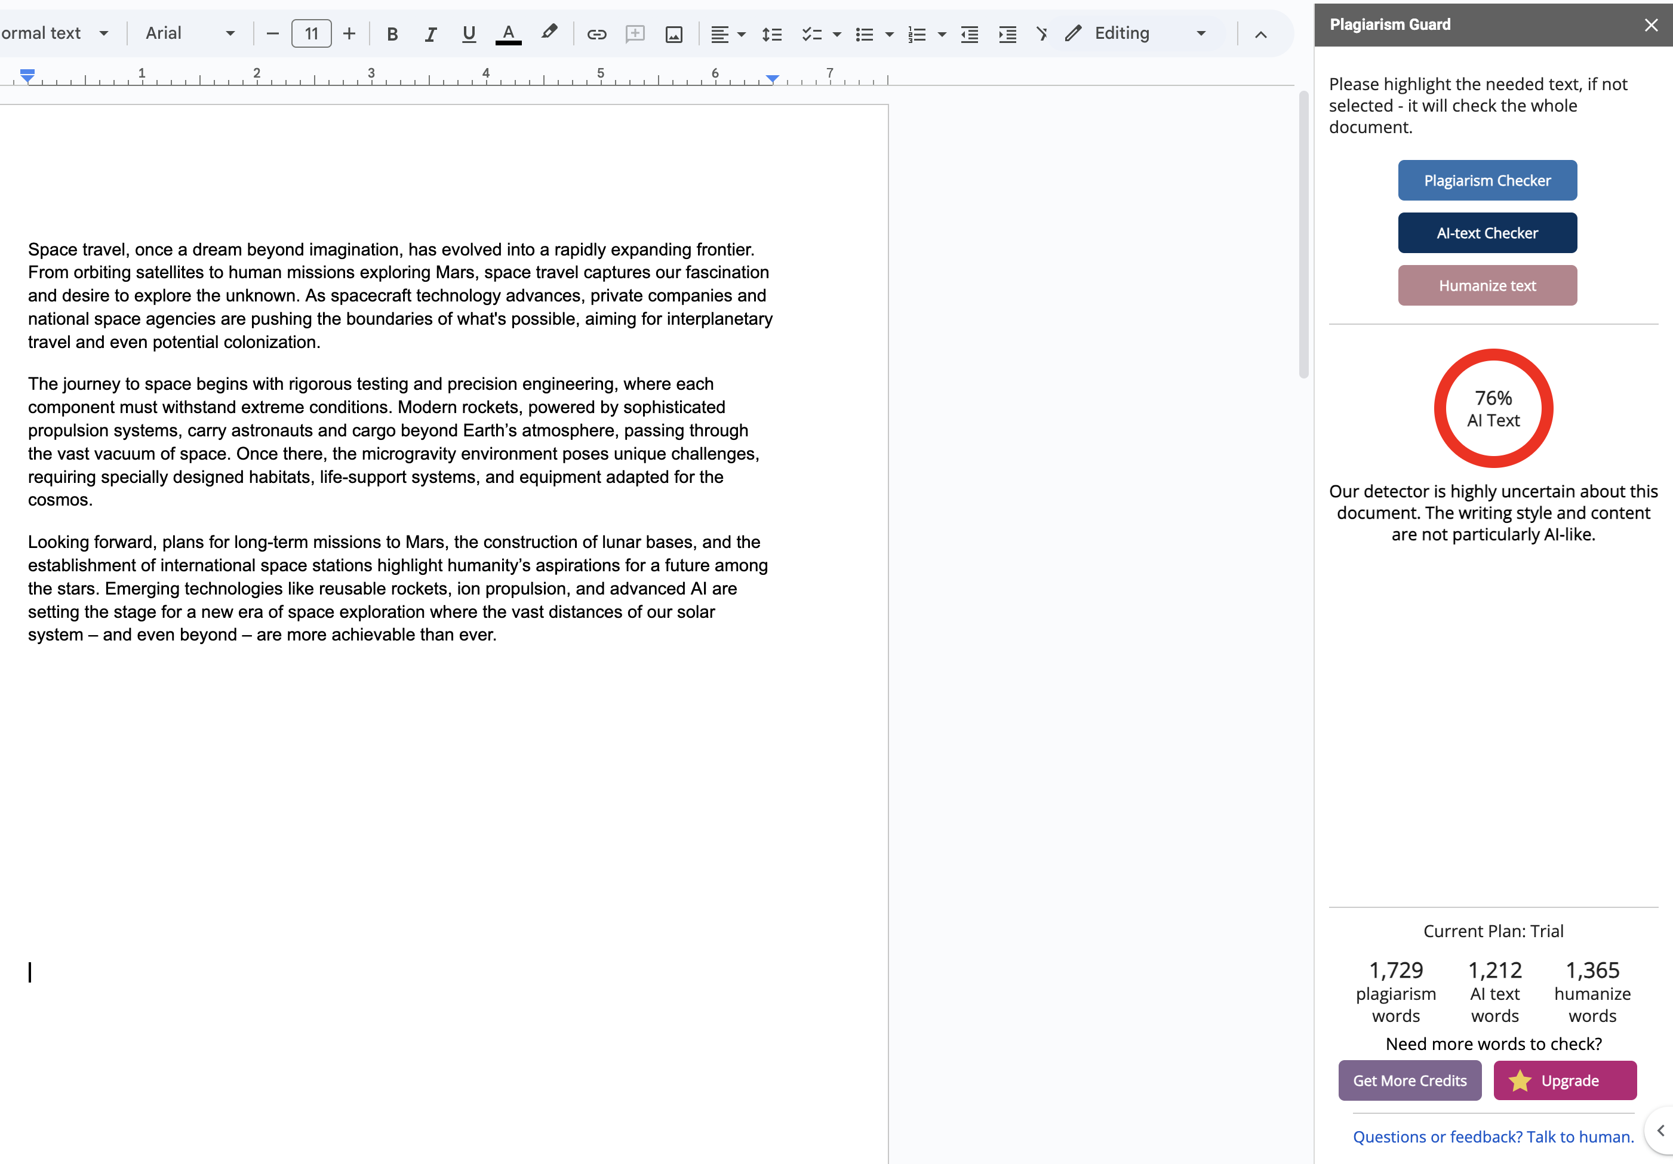Open the line and paragraph spacing icon

771,33
